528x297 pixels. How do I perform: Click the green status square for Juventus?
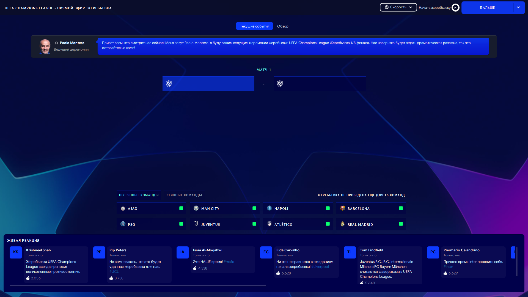point(254,224)
